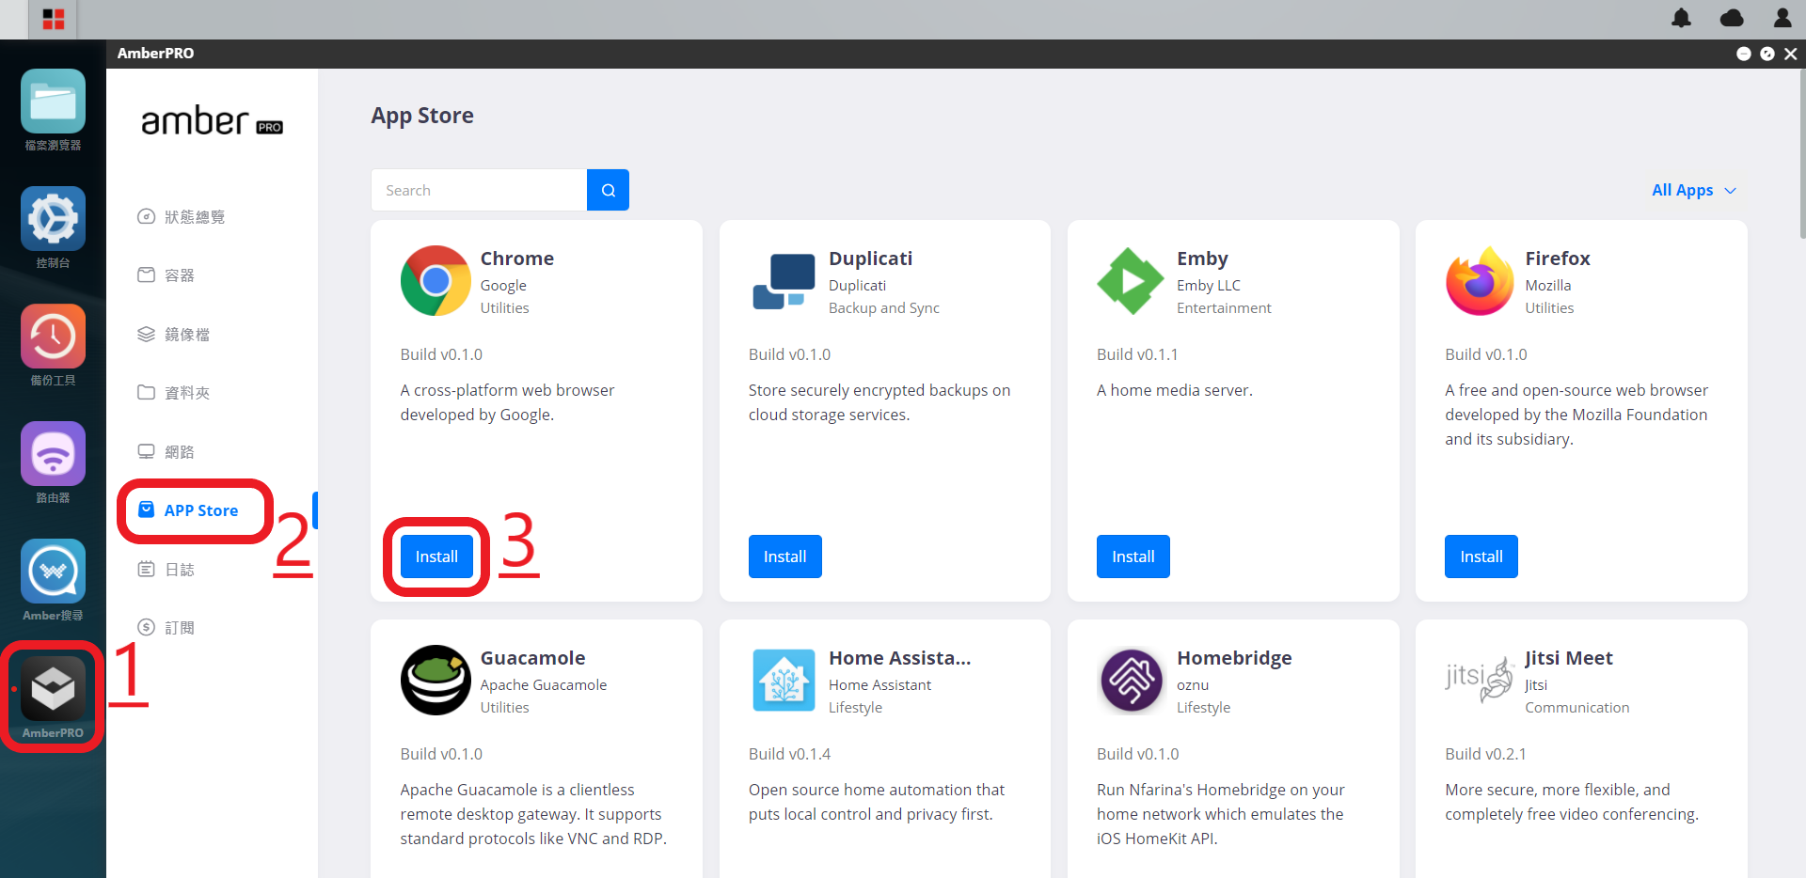The height and width of the screenshot is (878, 1806).
Task: Click the cloud status icon
Action: pyautogui.click(x=1732, y=18)
